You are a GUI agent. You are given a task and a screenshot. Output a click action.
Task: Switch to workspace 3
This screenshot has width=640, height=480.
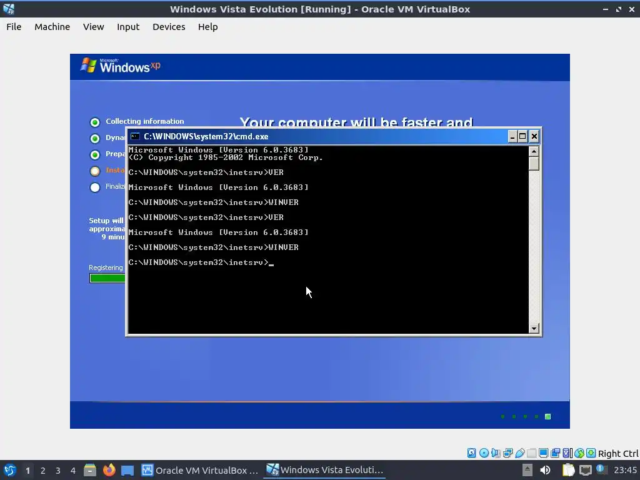[x=58, y=471]
